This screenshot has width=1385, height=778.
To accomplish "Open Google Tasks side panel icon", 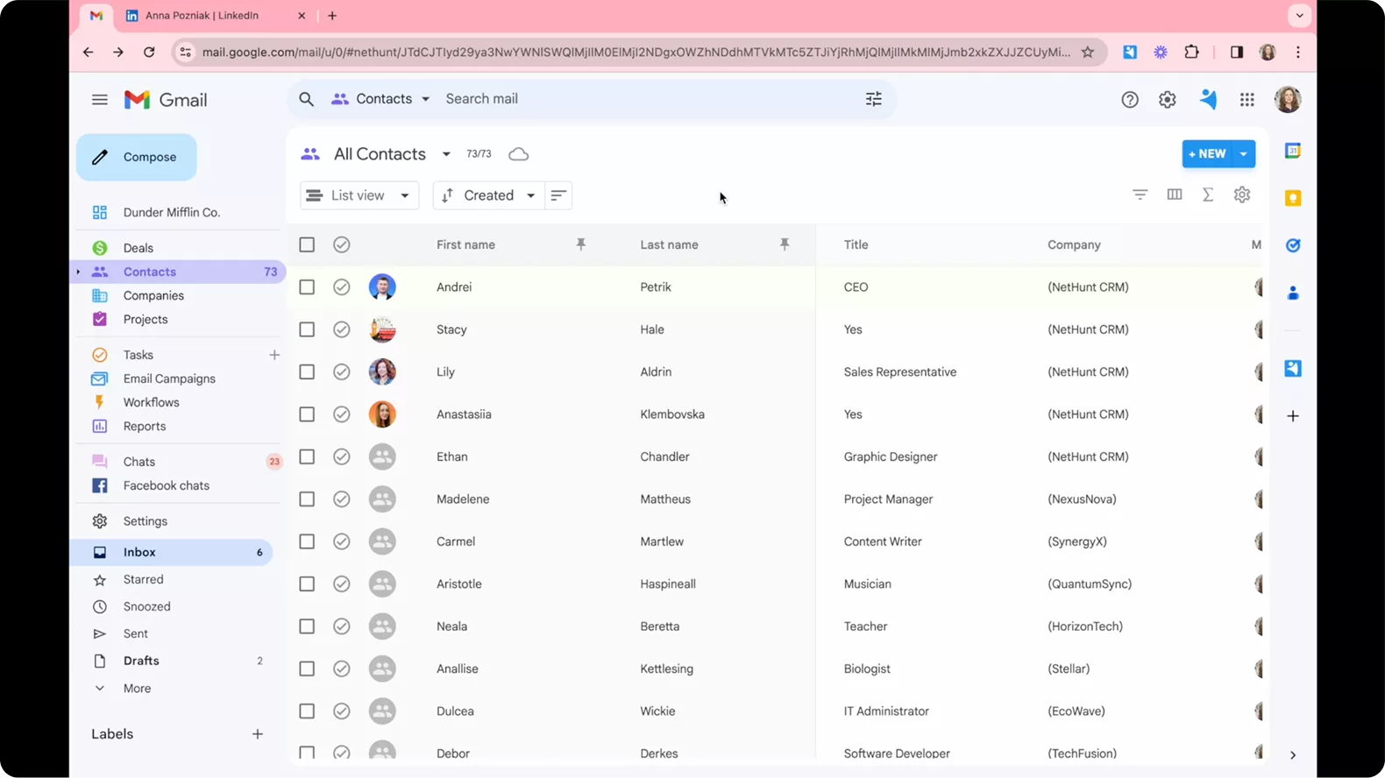I will tap(1293, 245).
